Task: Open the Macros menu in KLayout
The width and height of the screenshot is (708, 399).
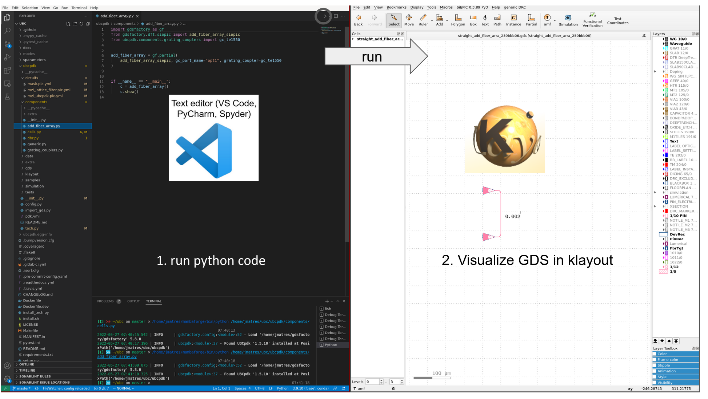Action: [446, 7]
